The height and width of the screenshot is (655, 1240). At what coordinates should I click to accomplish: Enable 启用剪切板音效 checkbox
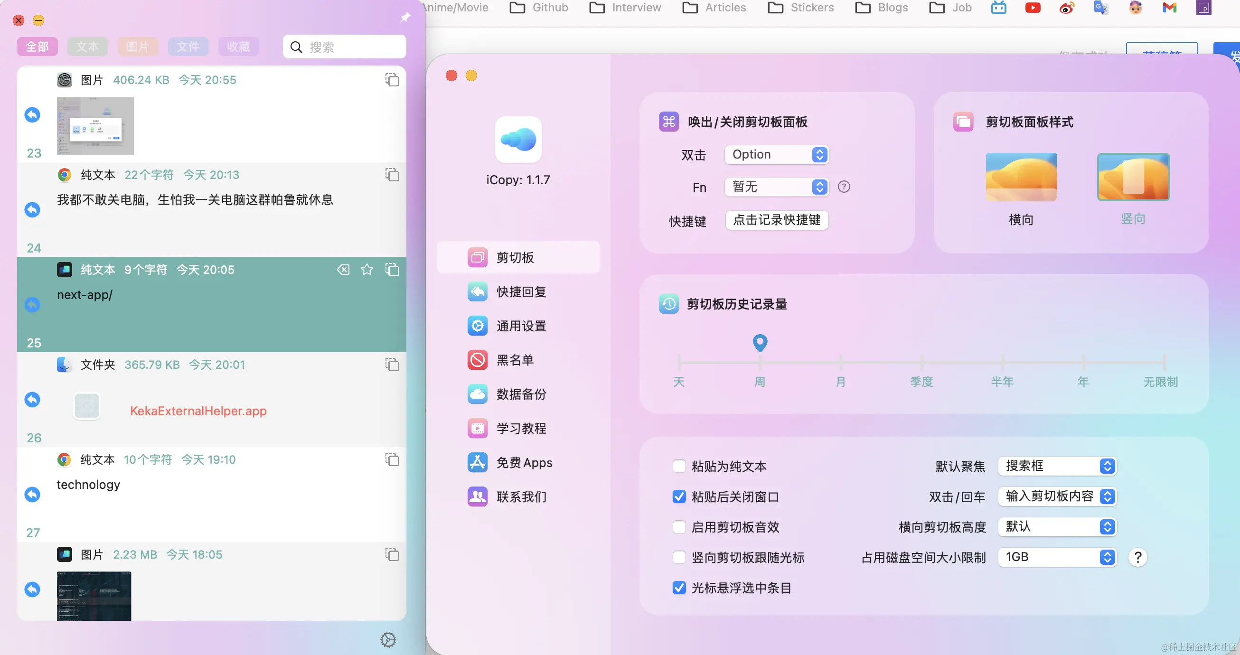click(679, 527)
